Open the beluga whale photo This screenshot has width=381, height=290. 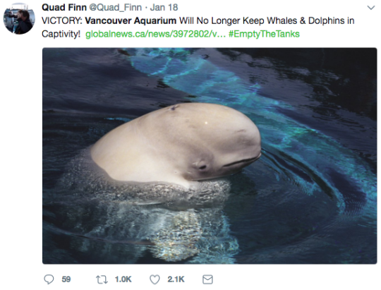coord(210,156)
